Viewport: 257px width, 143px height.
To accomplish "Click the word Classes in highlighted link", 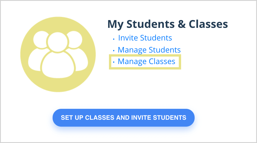I will (162, 61).
